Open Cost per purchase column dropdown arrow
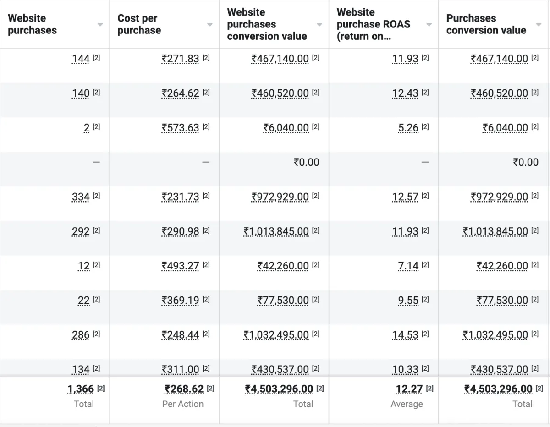The image size is (550, 427). (x=209, y=25)
